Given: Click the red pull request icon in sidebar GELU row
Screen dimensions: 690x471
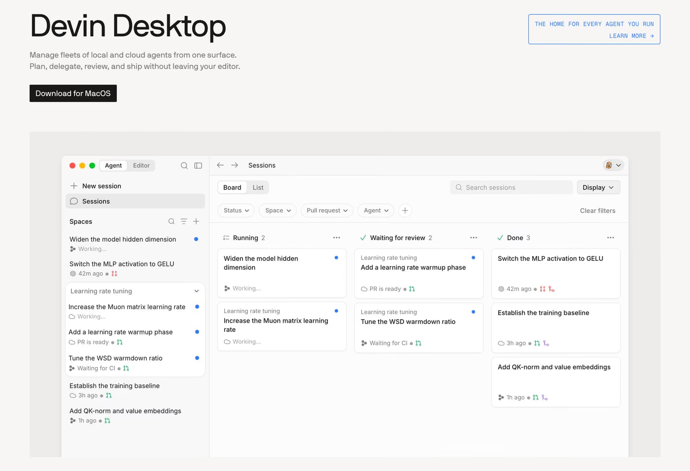Looking at the screenshot, I should coord(114,274).
